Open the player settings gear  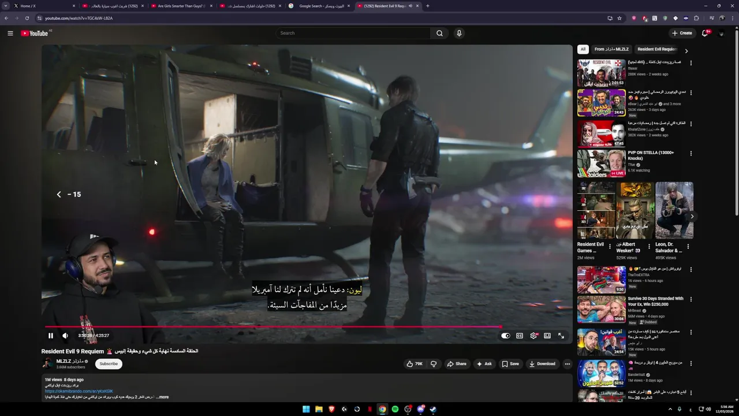533,336
